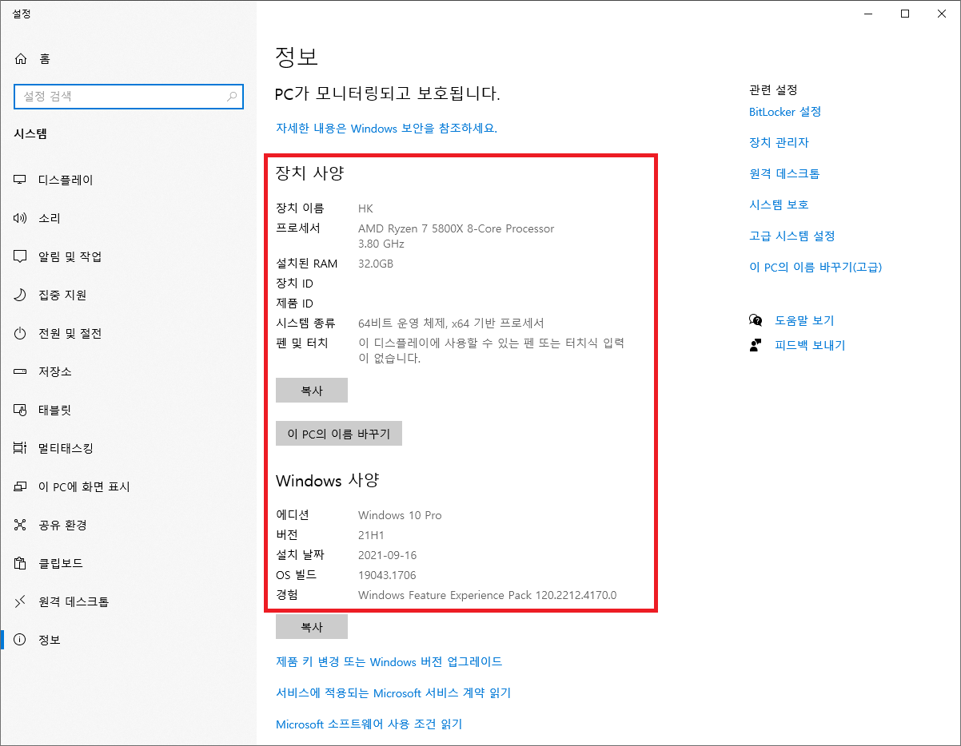Click the 피드백 보내기 person icon
Image resolution: width=961 pixels, height=746 pixels.
pyautogui.click(x=756, y=345)
